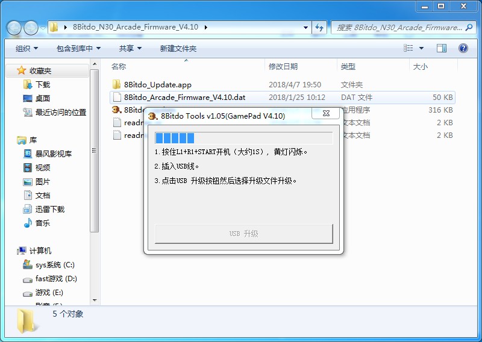Click 新建文件夹 button
482x342 pixels.
178,48
